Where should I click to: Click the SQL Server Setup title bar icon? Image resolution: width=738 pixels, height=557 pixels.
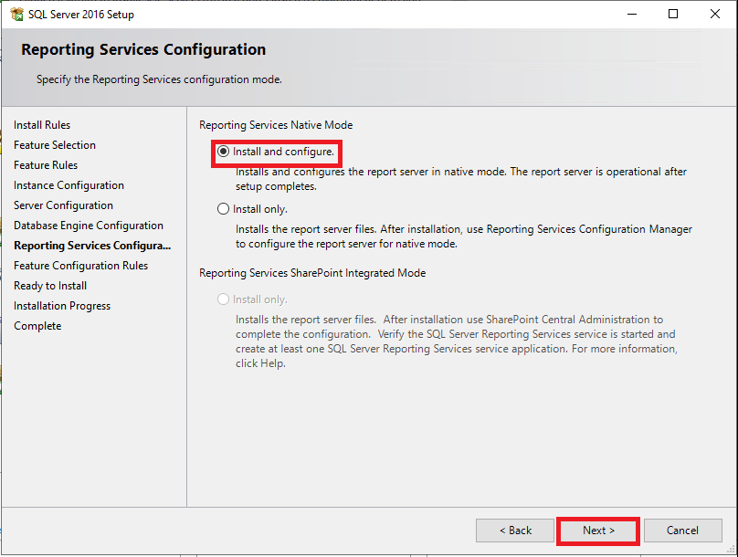tap(16, 14)
